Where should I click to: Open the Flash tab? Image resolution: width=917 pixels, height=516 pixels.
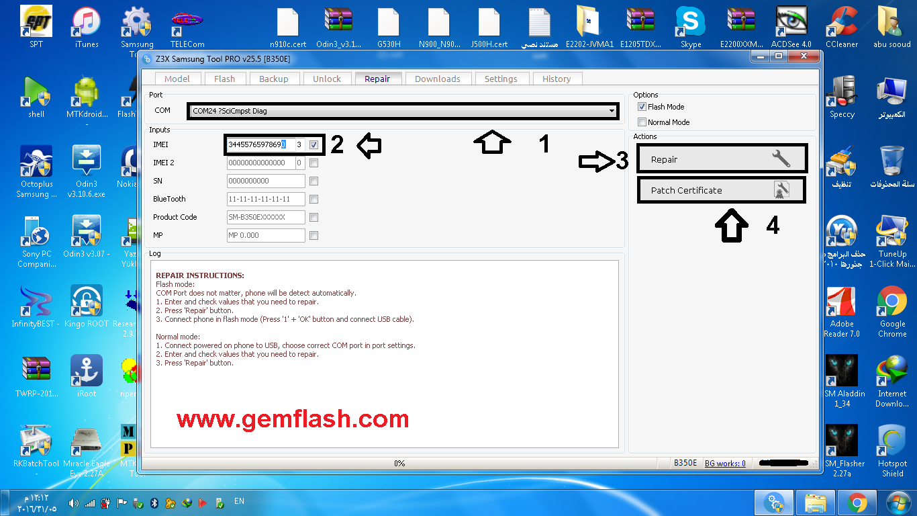pyautogui.click(x=225, y=79)
